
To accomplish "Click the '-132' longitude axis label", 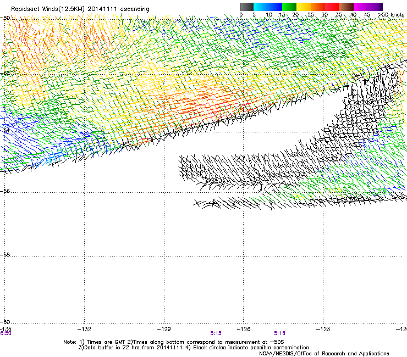I will [x=84, y=329].
